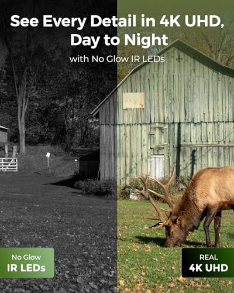This screenshot has height=293, width=234.
Task: Click the white barn door
Action: [x=157, y=166]
